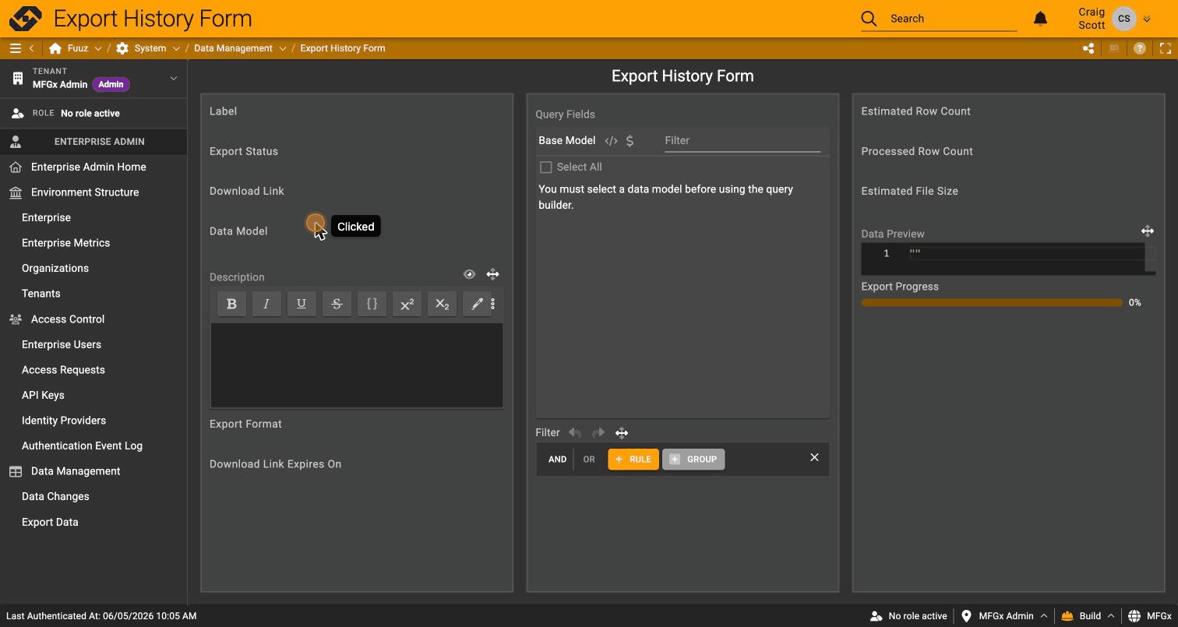
Task: Click the System gear icon
Action: coord(122,48)
